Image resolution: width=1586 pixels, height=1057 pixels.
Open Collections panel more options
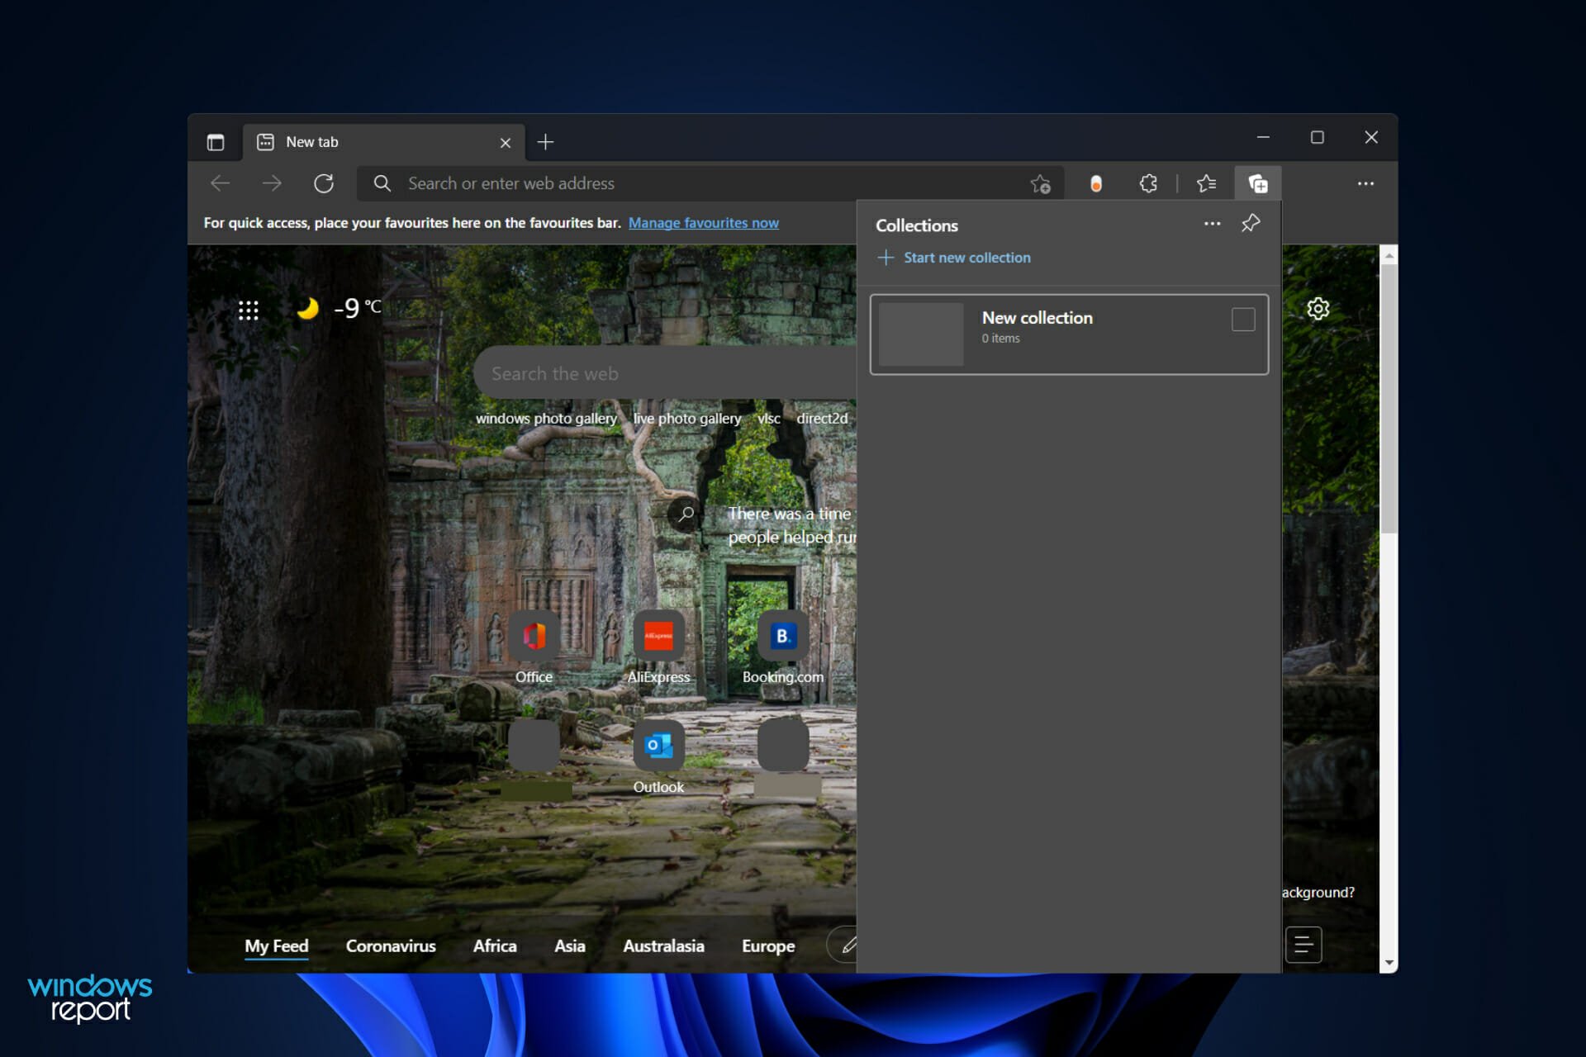(x=1212, y=224)
